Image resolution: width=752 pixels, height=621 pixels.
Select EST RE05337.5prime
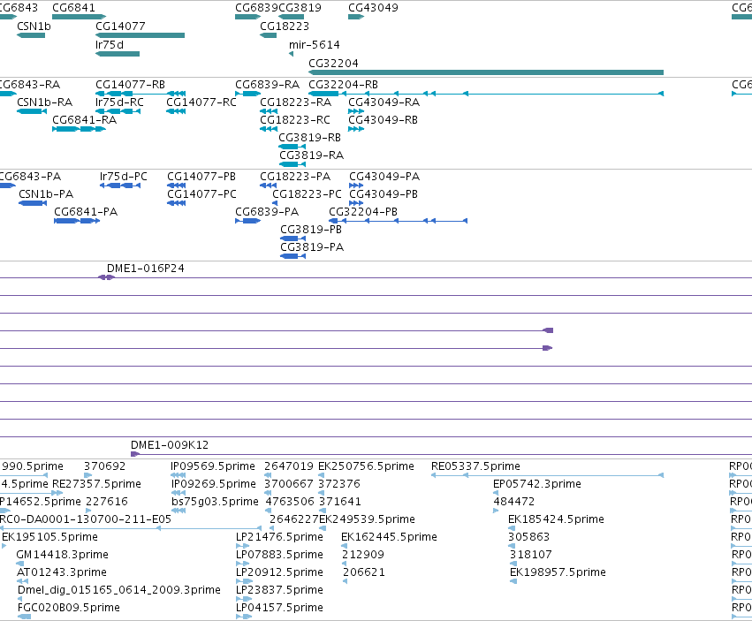tap(547, 475)
